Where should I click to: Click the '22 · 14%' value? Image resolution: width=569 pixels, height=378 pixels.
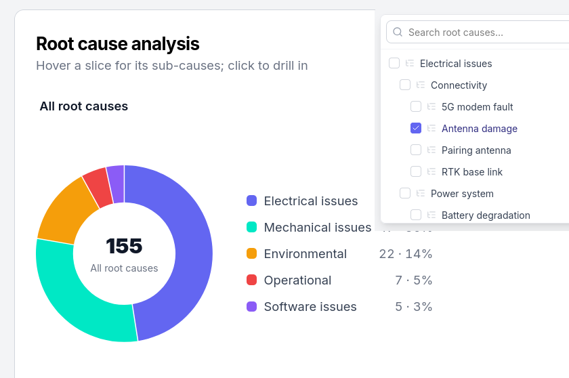point(406,254)
